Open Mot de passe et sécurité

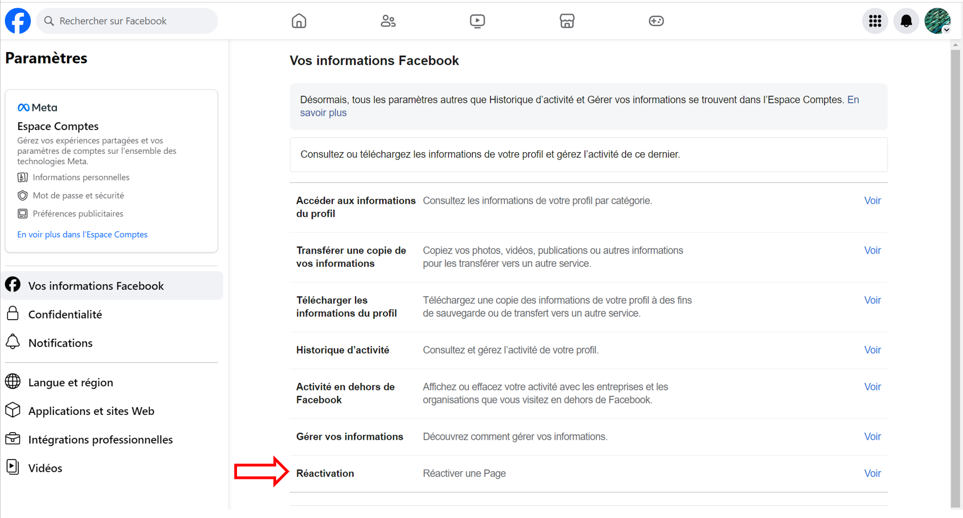point(78,196)
